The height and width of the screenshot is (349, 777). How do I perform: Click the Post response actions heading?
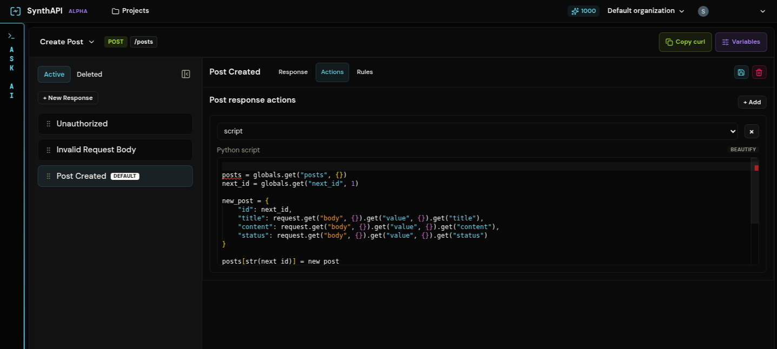coord(253,100)
